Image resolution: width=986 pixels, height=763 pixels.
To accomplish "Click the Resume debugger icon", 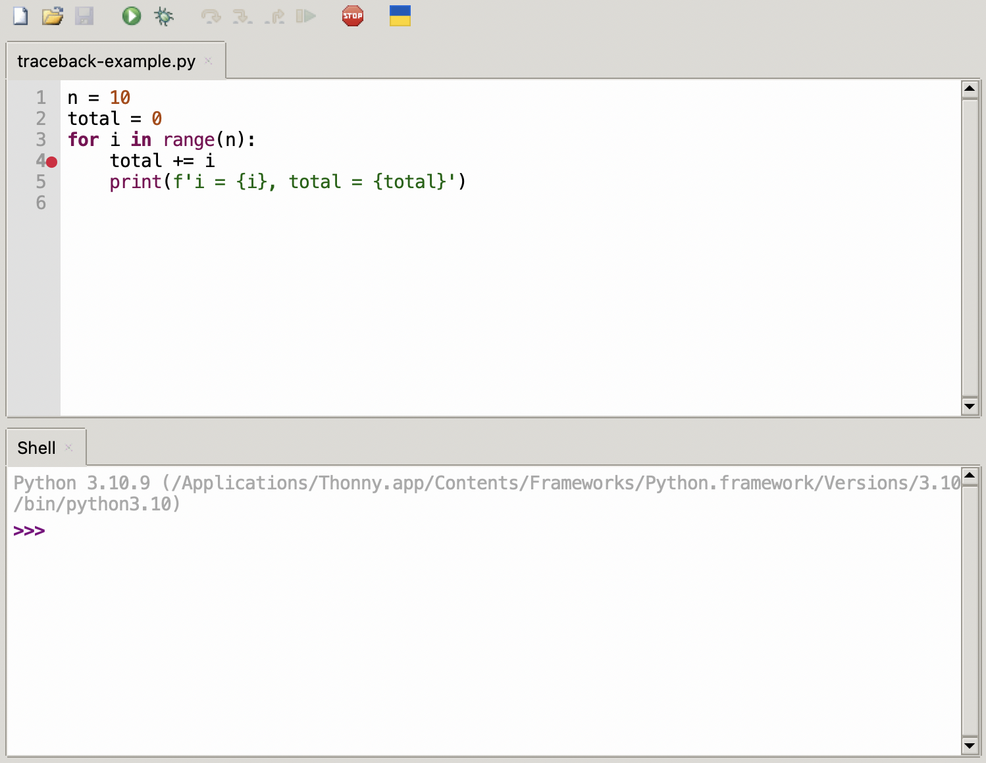I will click(x=306, y=16).
